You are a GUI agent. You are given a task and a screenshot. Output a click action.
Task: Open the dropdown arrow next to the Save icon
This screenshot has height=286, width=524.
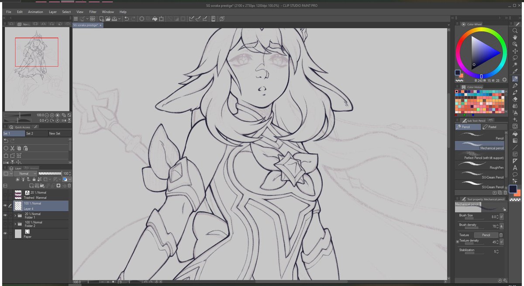(119, 19)
